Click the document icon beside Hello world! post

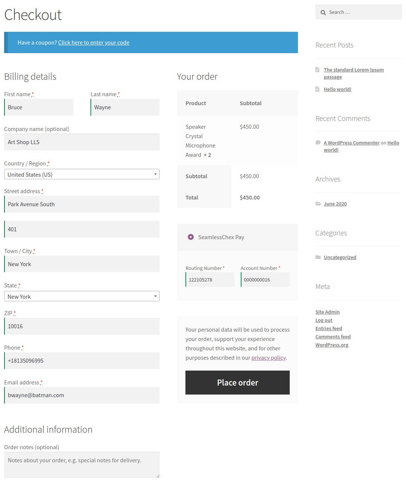click(317, 89)
